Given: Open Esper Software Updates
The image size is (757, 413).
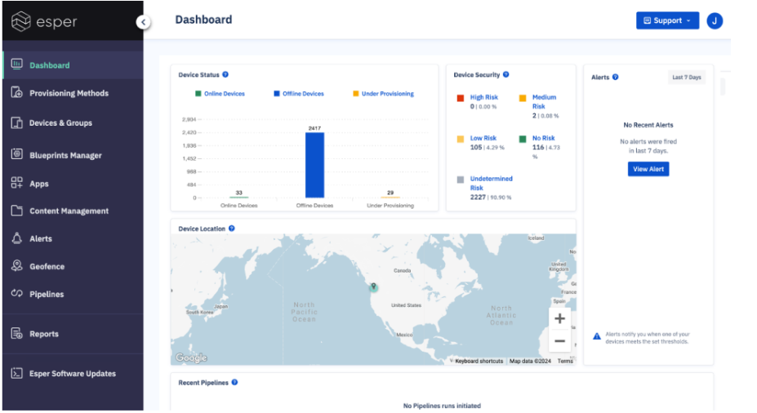Looking at the screenshot, I should click(73, 374).
